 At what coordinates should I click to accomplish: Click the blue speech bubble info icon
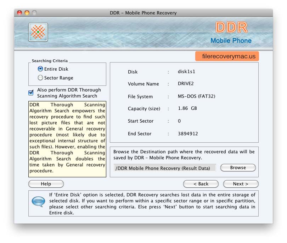tap(38, 201)
